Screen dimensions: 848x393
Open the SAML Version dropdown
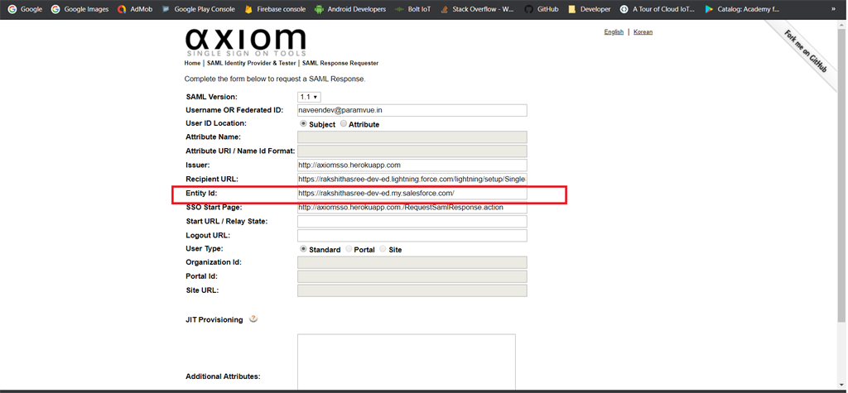[x=309, y=97]
